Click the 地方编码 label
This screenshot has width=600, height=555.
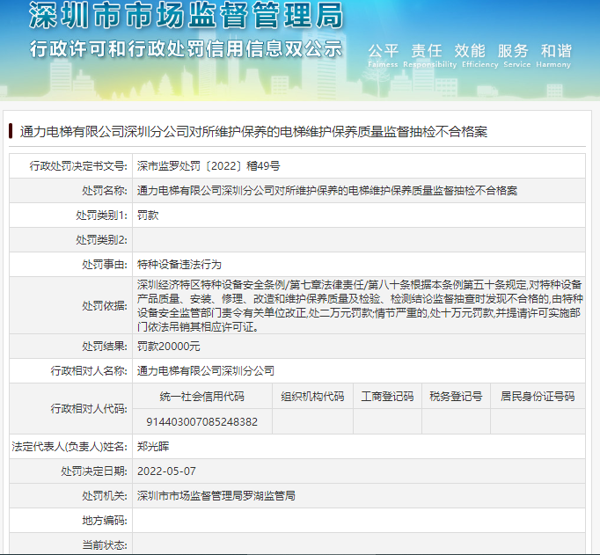[105, 520]
